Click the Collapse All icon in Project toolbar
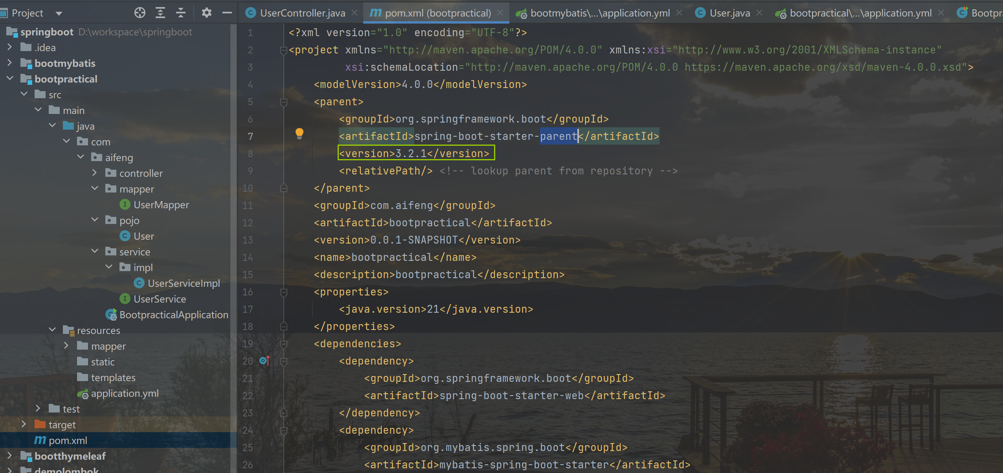The image size is (1003, 473). point(180,13)
